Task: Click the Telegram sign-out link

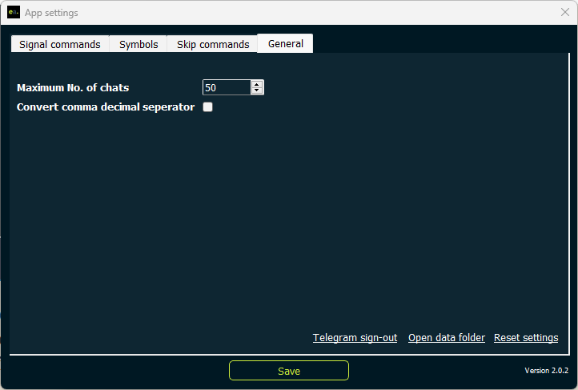Action: [355, 338]
